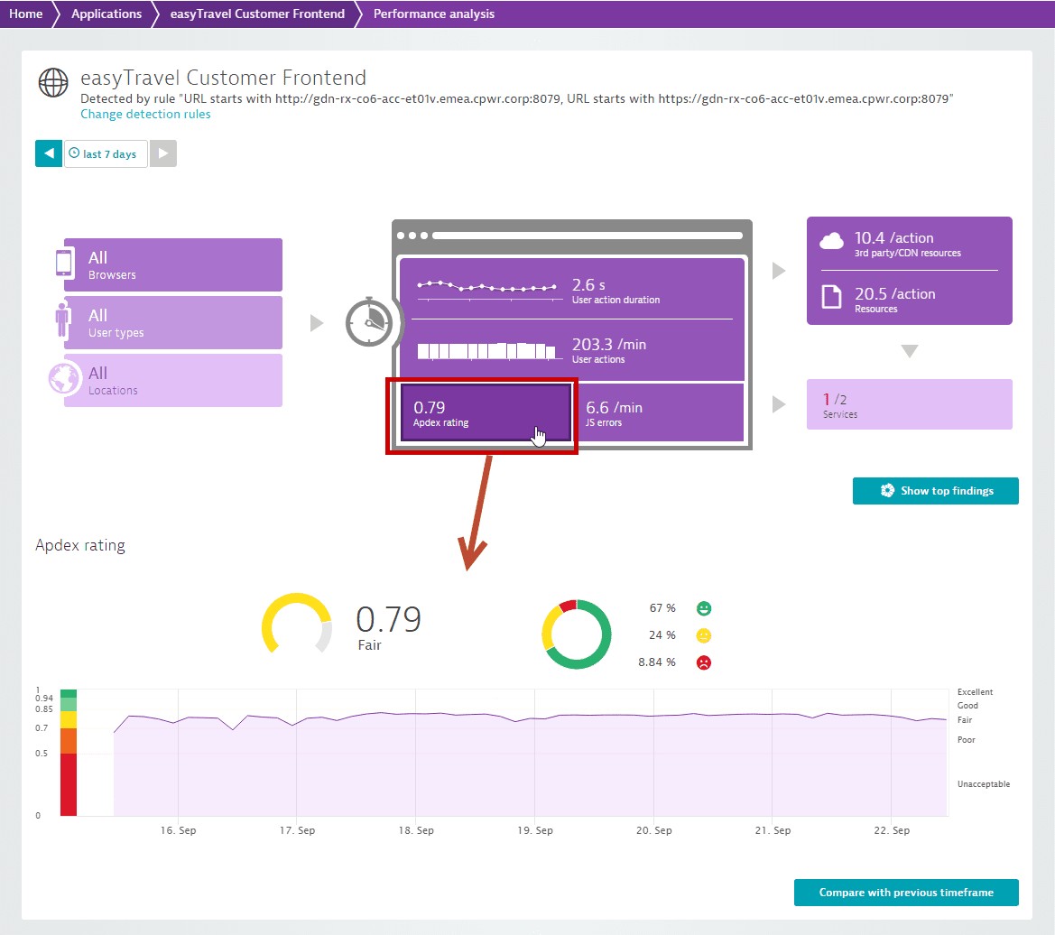
Task: Click the 67 % satisfied value
Action: [662, 608]
